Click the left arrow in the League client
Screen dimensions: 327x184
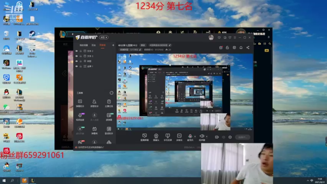tap(64, 73)
